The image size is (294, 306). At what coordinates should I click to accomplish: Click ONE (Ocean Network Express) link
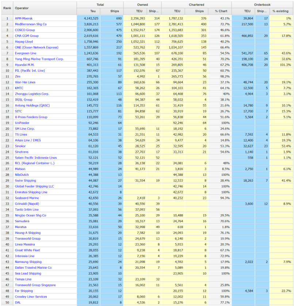[37, 48]
